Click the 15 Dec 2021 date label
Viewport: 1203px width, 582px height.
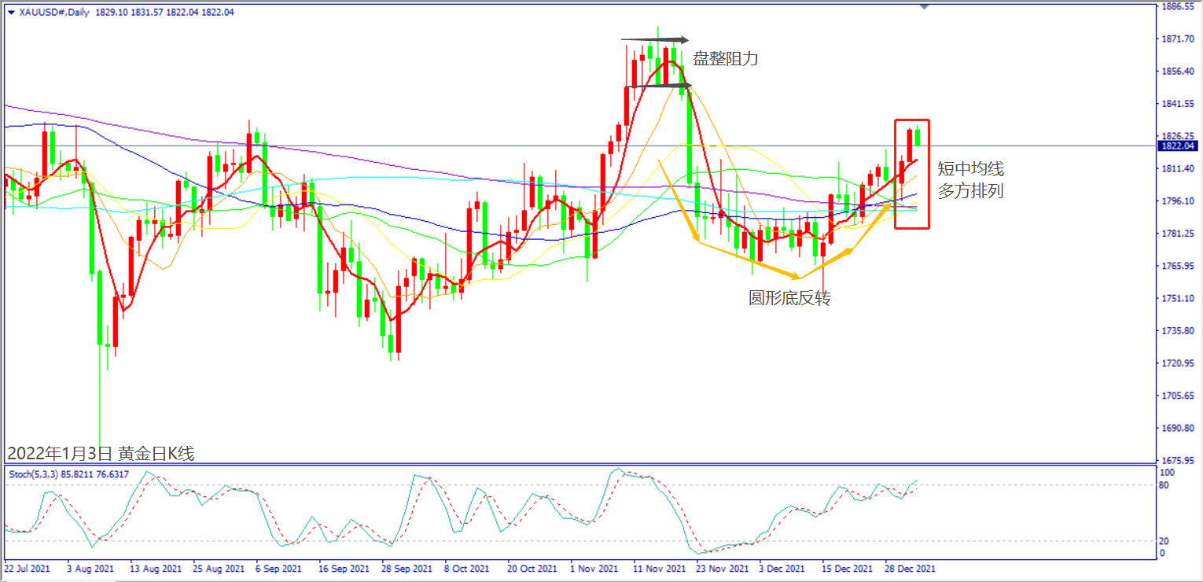coord(848,568)
